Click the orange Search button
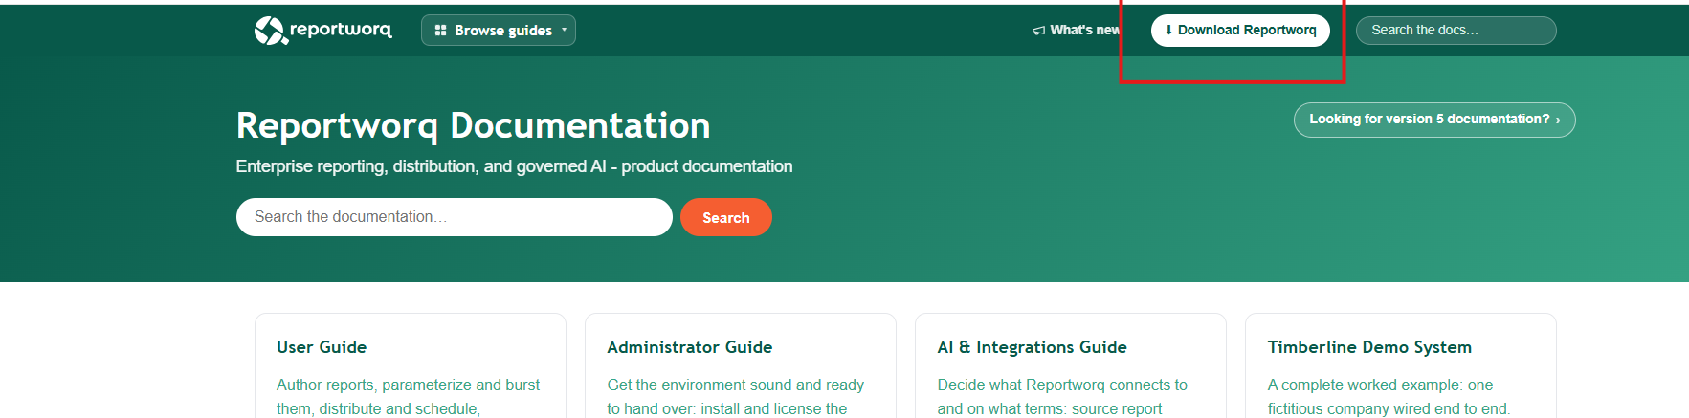1689x418 pixels. (x=726, y=217)
